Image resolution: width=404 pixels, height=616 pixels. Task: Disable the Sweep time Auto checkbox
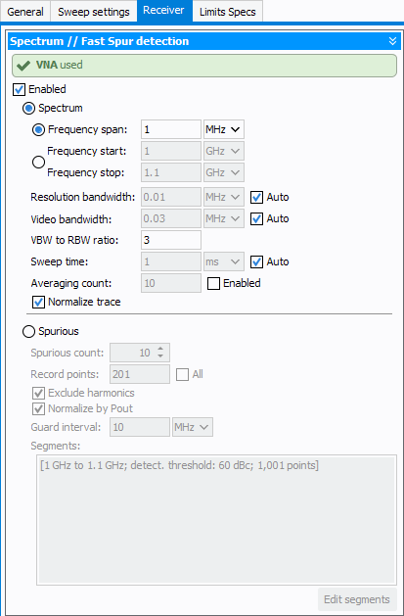pos(256,262)
